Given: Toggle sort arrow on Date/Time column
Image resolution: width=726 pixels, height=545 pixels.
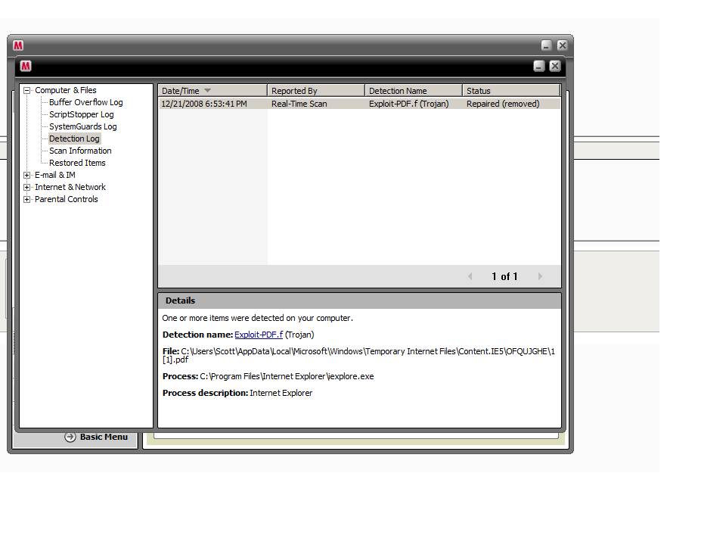Looking at the screenshot, I should pyautogui.click(x=207, y=90).
